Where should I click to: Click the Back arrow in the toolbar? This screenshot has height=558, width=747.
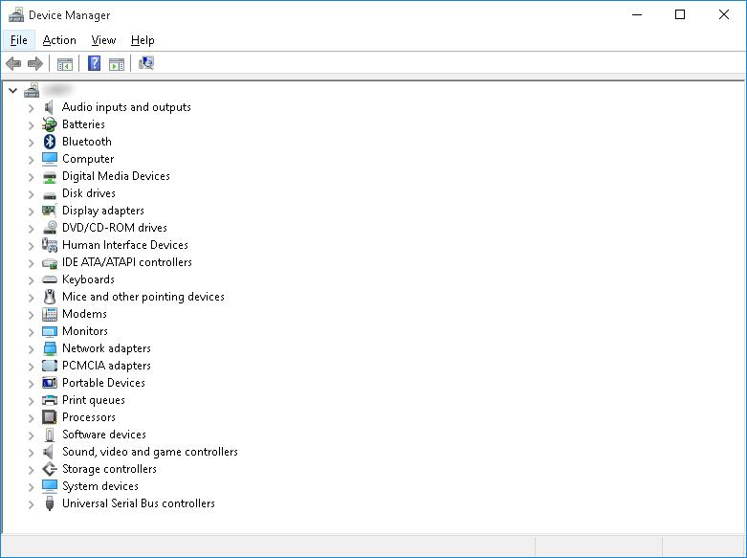pyautogui.click(x=13, y=64)
